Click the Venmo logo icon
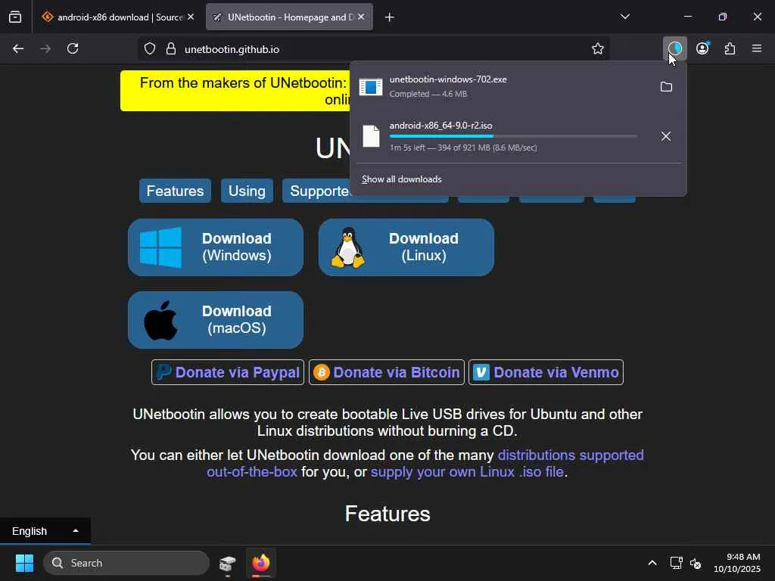The height and width of the screenshot is (581, 775). [x=481, y=372]
